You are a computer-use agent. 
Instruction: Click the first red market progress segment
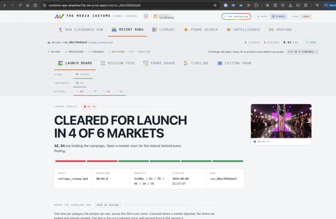coord(70,161)
